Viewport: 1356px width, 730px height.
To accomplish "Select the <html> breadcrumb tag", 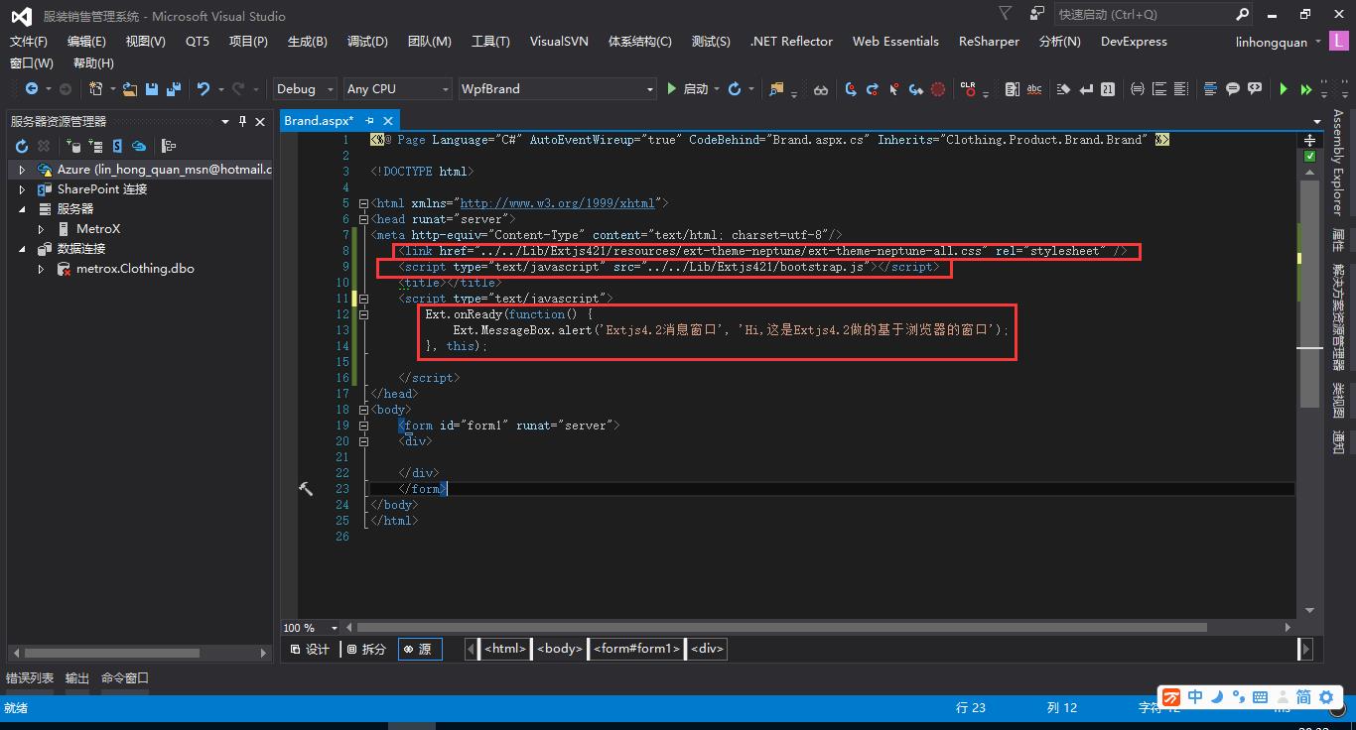I will tap(505, 649).
